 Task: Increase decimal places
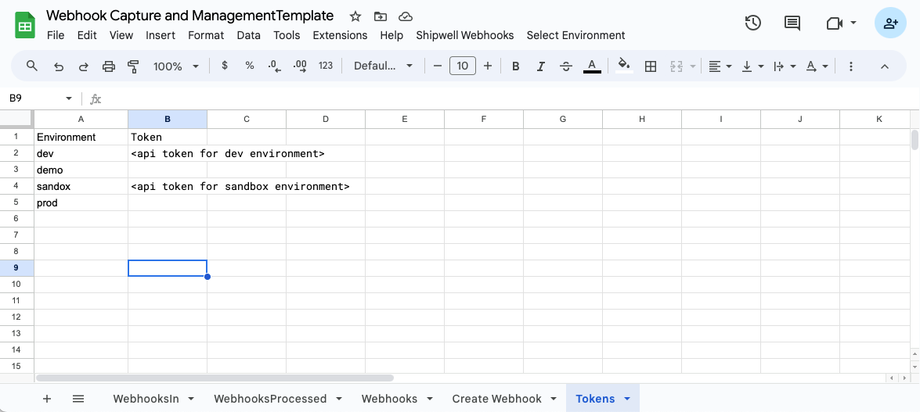pos(300,66)
